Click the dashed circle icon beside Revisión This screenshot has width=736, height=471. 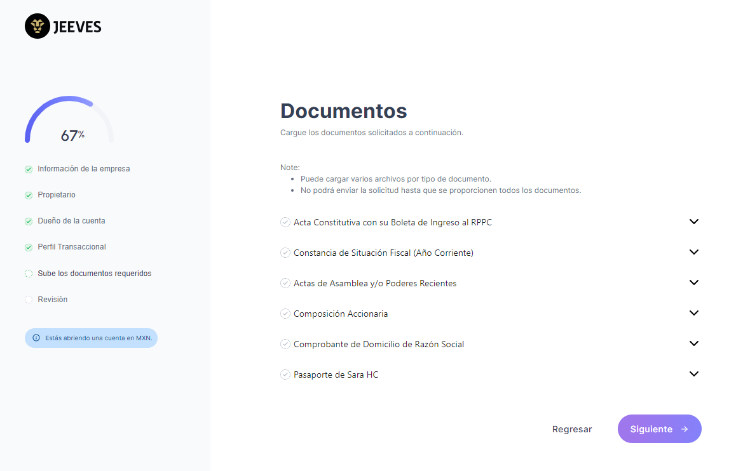(x=29, y=300)
